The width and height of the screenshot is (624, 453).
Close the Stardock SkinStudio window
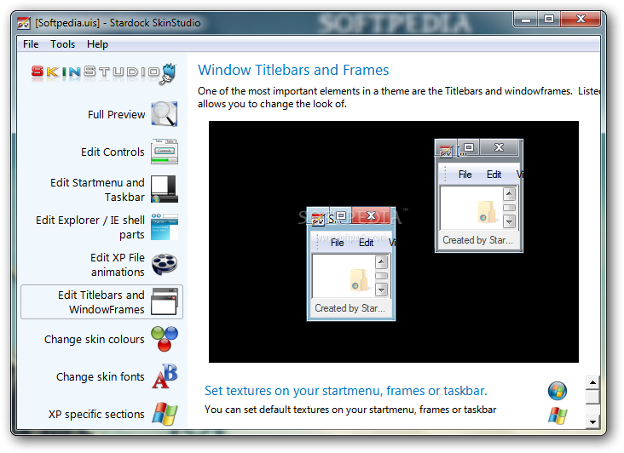(581, 20)
